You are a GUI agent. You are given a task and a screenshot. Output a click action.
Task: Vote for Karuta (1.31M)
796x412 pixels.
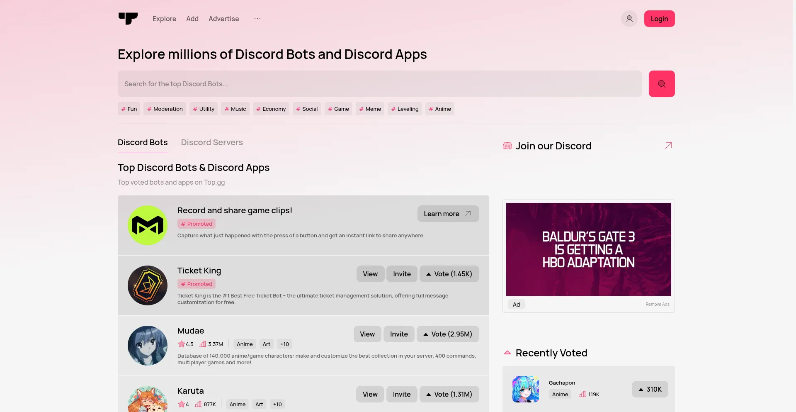pos(449,394)
